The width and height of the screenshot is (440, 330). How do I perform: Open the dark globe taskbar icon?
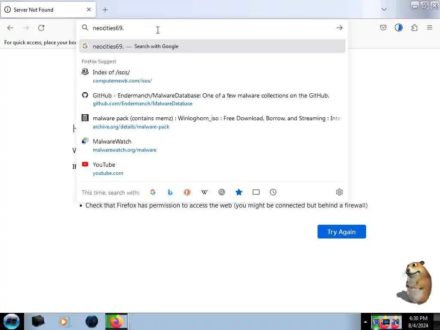pyautogui.click(x=92, y=321)
